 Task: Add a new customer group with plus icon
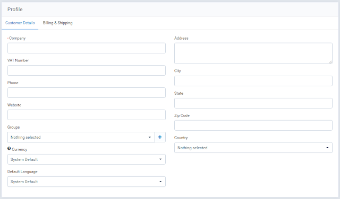[160, 137]
